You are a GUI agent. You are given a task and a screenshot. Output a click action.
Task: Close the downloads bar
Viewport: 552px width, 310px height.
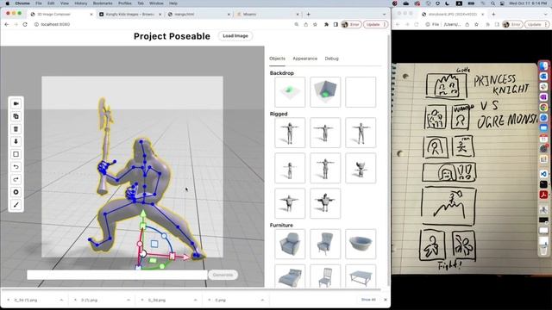tap(386, 300)
